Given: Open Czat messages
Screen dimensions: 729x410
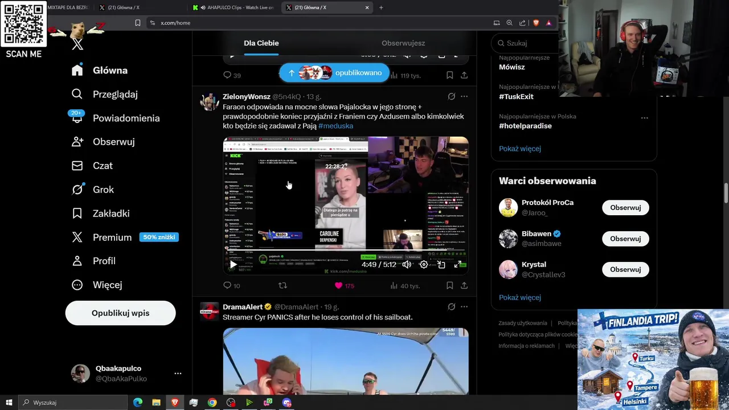Looking at the screenshot, I should coord(92,166).
